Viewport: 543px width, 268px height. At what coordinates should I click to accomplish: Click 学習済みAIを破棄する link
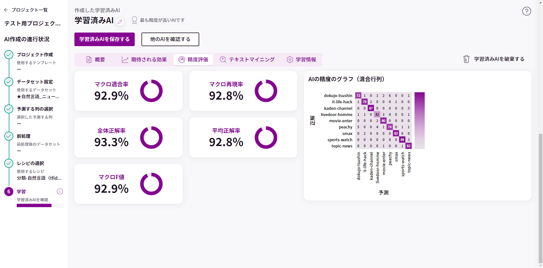(494, 59)
